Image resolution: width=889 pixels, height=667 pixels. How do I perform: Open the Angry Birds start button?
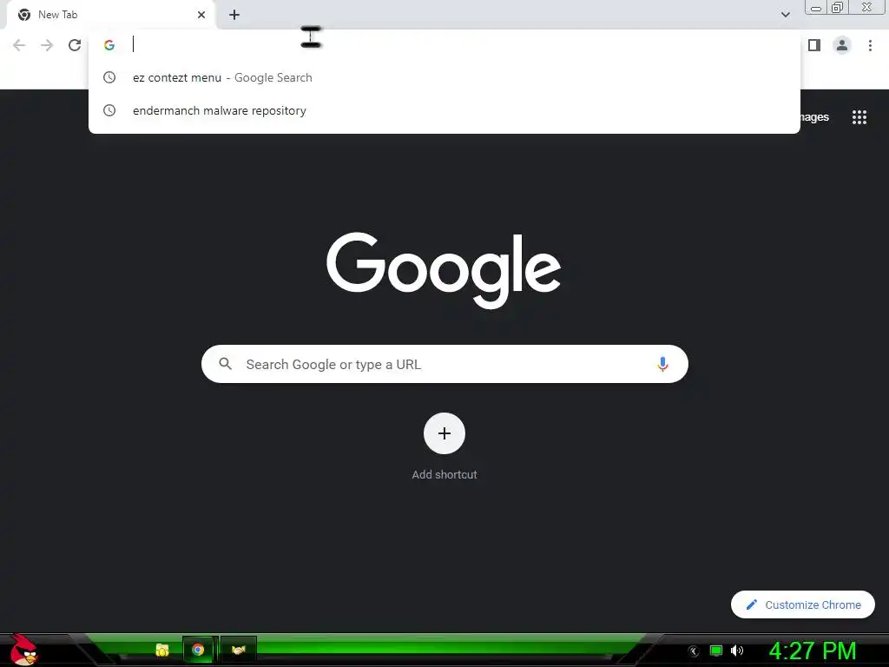coord(23,650)
